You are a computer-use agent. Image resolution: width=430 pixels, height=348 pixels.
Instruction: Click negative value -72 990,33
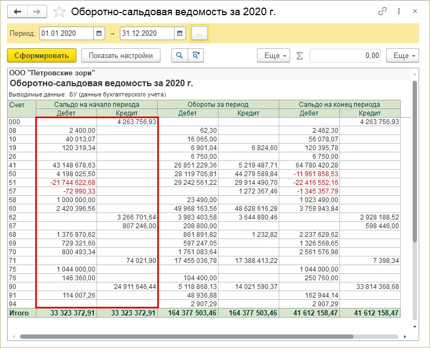(79, 191)
